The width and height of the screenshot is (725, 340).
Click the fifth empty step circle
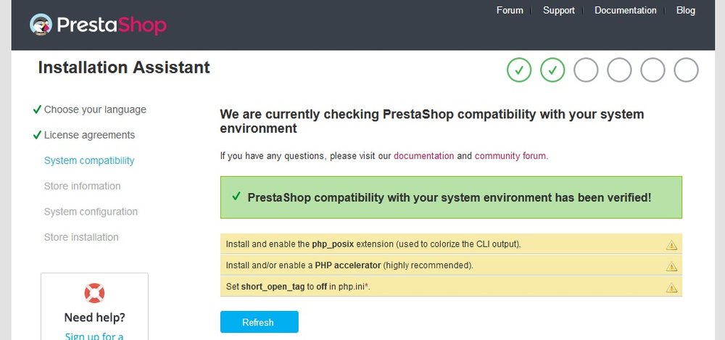(652, 70)
